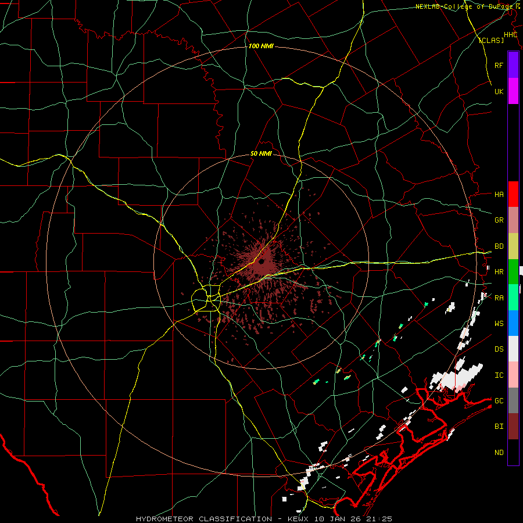
Task: Click the "BD" legend label
Action: point(499,246)
